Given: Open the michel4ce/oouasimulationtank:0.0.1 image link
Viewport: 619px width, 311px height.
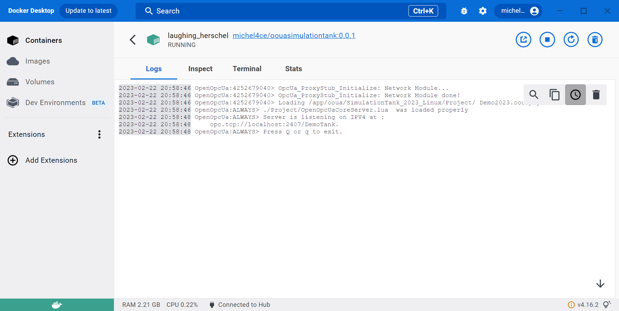Looking at the screenshot, I should coord(294,36).
